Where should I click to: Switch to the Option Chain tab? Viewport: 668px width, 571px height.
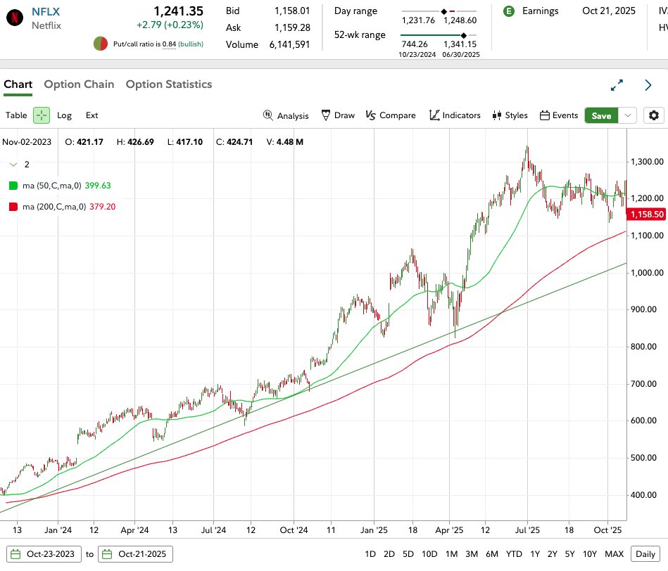(x=79, y=84)
